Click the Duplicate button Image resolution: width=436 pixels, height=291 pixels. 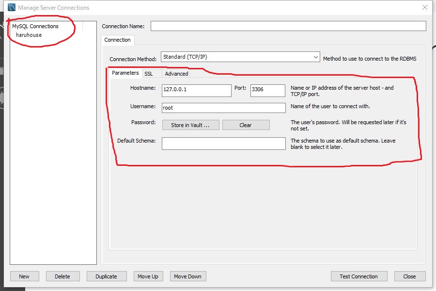click(x=107, y=276)
